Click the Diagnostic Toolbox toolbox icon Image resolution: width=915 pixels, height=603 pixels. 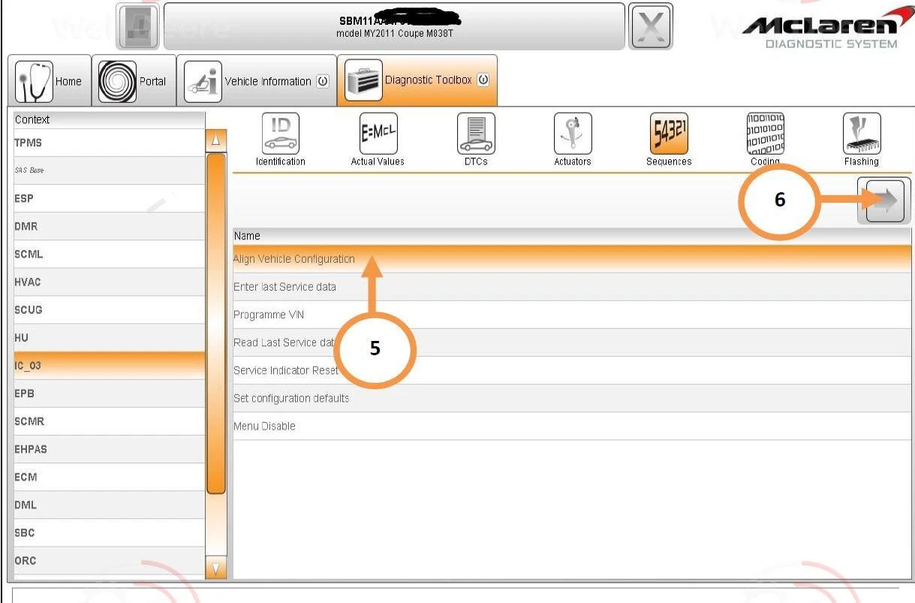[363, 80]
